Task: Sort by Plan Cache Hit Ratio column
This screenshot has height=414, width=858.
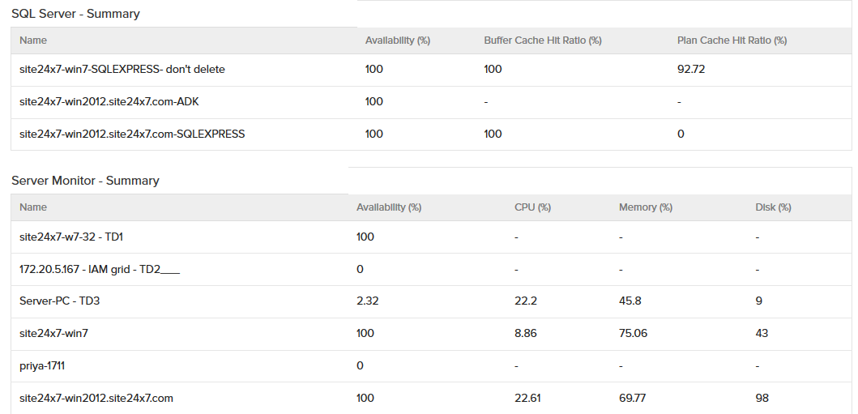Action: point(732,41)
